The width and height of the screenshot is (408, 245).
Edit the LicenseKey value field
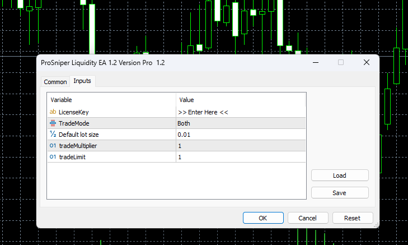[x=241, y=112]
